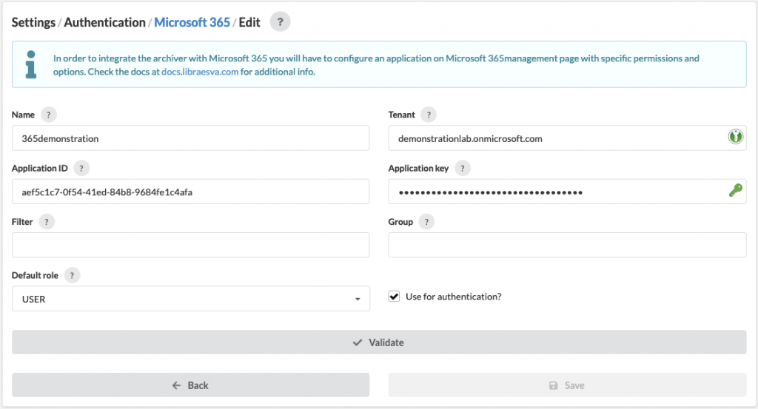Click the help icon beside Filter label
Screen dimensions: 758x409
click(x=47, y=222)
